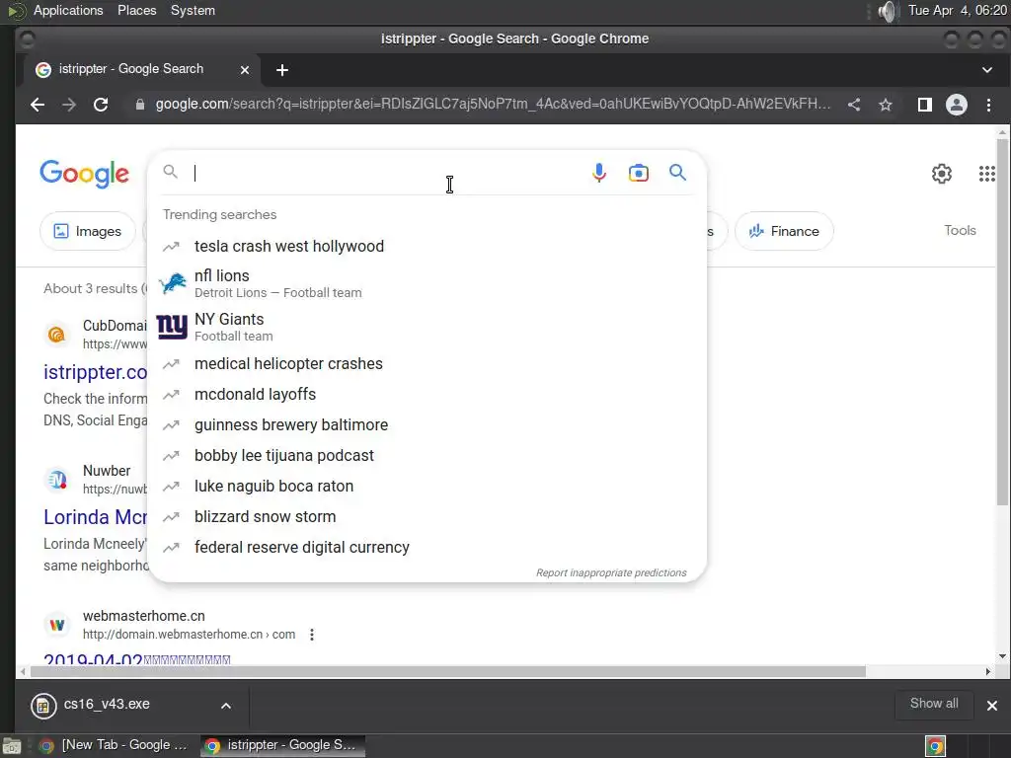
Task: Select suggestion blizzard snow storm
Action: point(427,517)
